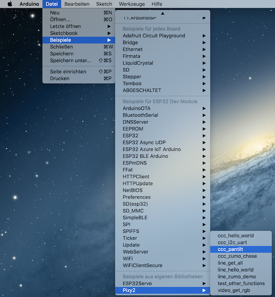Open the WiFi examples submenu
Screen dimensions: 275x297
(x=163, y=258)
